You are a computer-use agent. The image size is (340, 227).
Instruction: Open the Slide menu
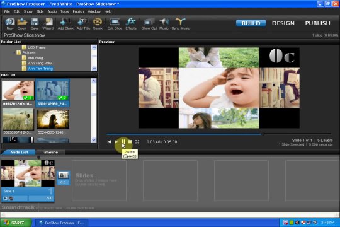click(40, 11)
